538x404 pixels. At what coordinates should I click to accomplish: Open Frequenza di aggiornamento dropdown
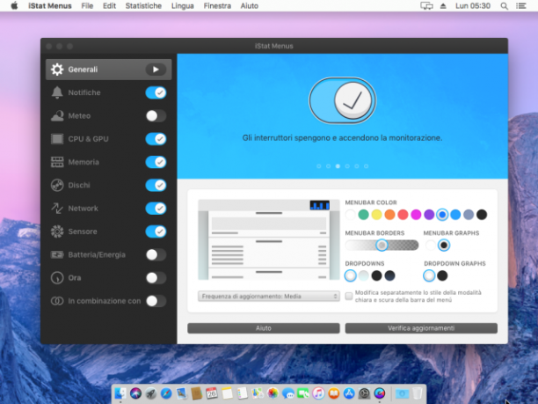[269, 296]
